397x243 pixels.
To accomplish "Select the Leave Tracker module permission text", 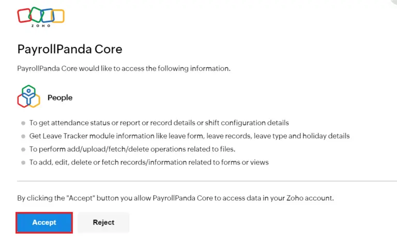I will (x=189, y=136).
